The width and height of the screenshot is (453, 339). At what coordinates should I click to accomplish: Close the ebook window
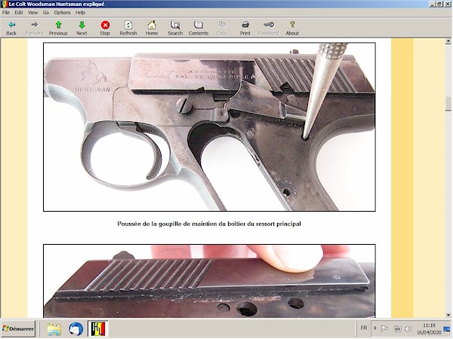[447, 4]
